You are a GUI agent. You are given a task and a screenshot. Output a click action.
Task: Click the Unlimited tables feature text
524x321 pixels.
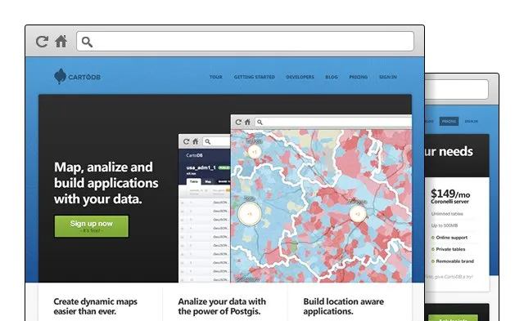[x=447, y=214]
